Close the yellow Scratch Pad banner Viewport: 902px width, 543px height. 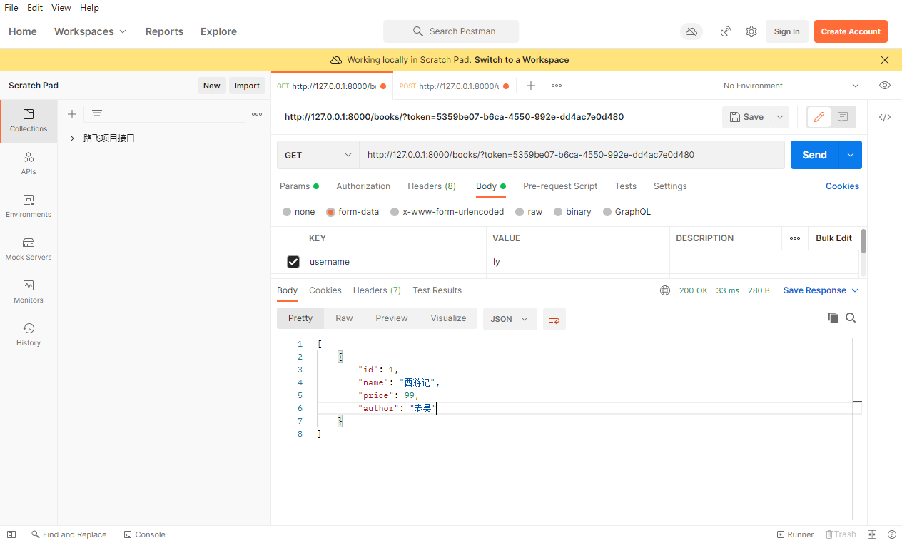click(885, 60)
